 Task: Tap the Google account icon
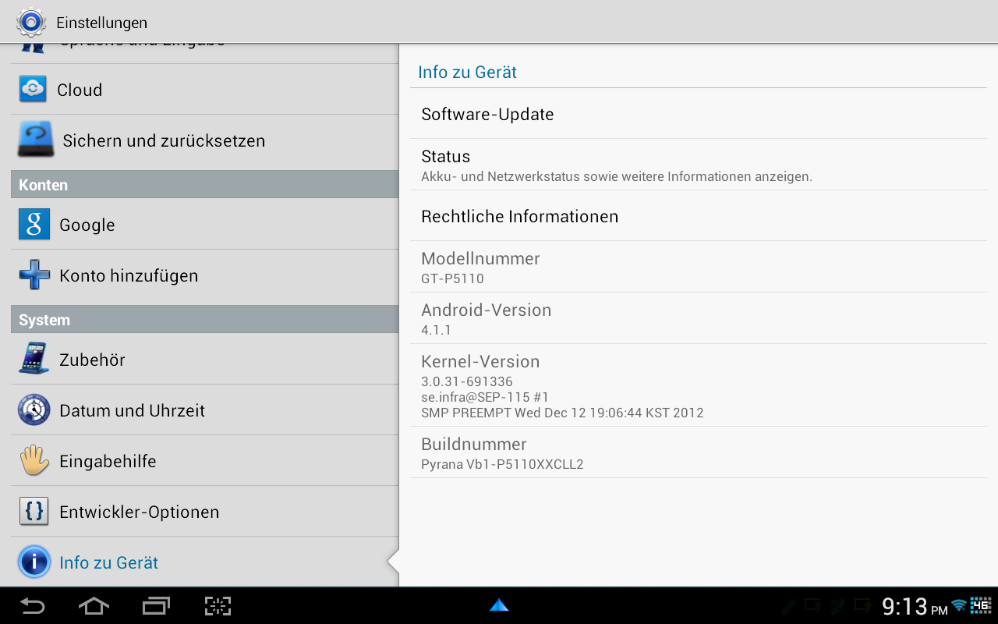coord(34,225)
